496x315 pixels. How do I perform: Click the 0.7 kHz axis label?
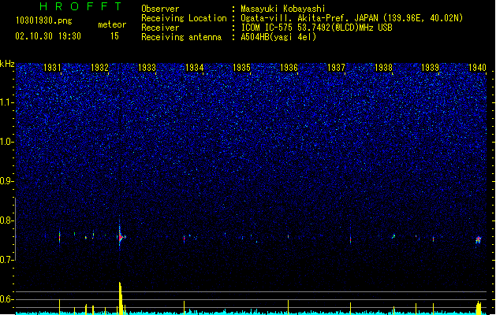coord(6,260)
